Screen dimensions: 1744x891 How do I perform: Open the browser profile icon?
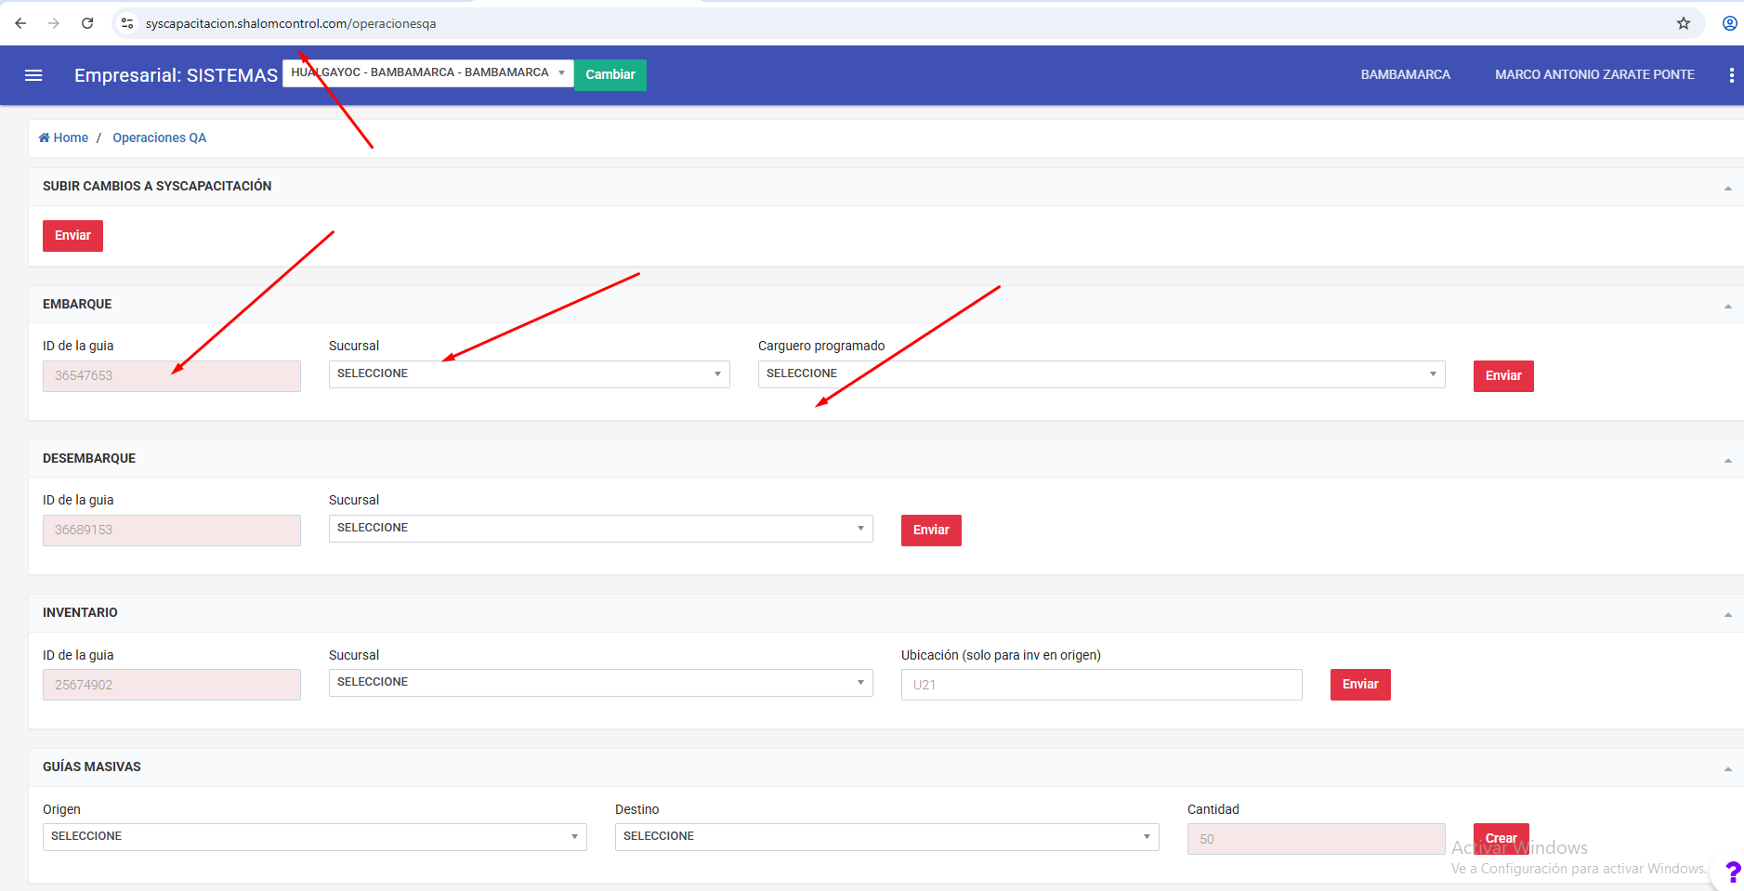coord(1729,23)
